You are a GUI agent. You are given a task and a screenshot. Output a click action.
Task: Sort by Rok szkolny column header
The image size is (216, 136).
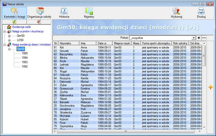[180, 43]
